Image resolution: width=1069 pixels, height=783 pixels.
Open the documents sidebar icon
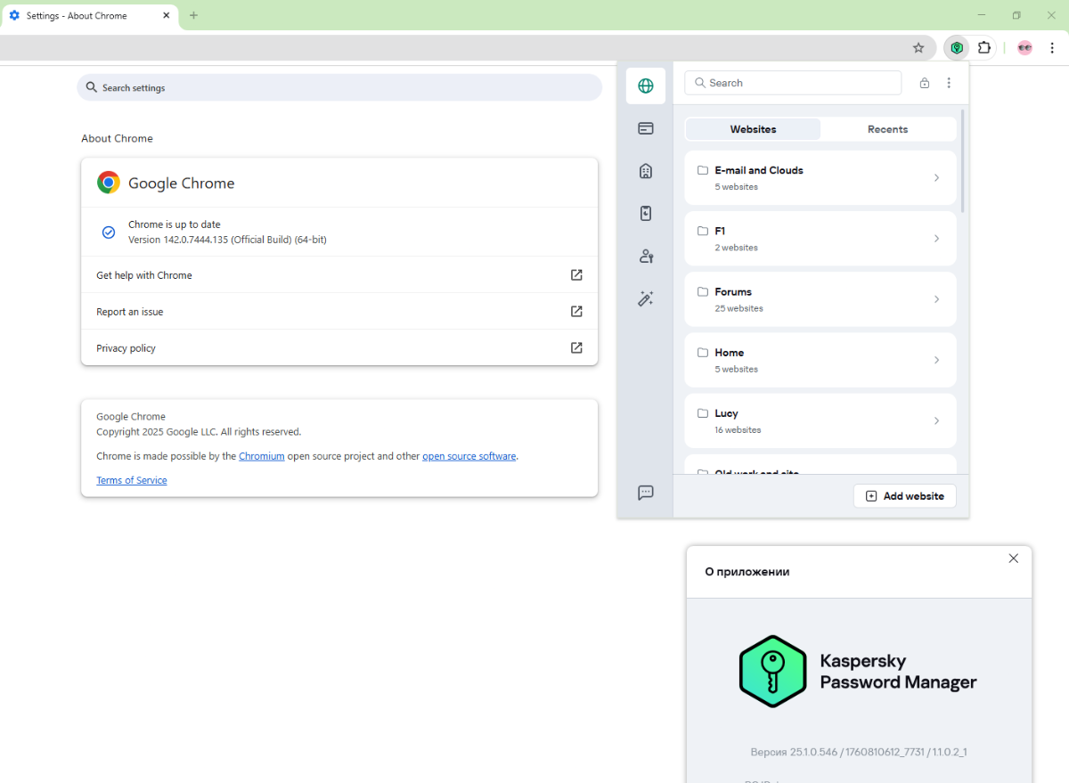[x=646, y=213]
